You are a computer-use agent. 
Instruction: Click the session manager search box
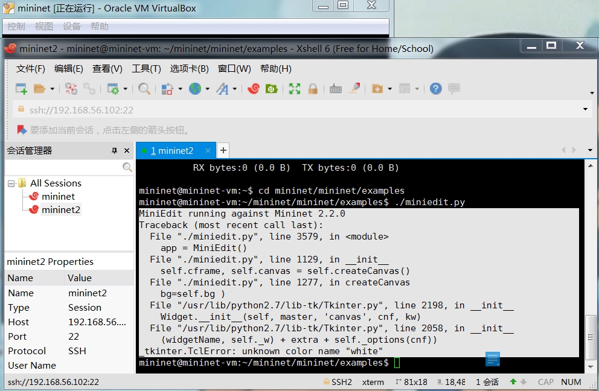tap(63, 167)
